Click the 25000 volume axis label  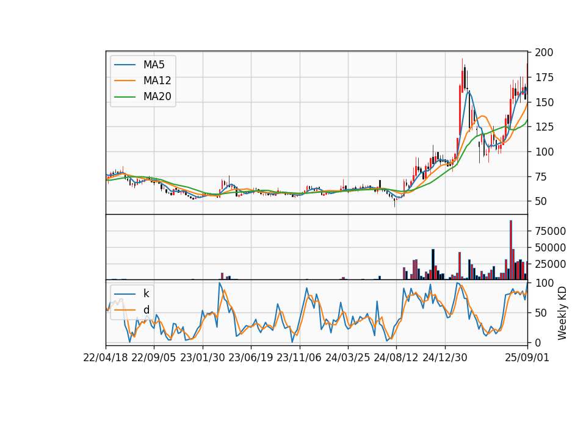[550, 264]
